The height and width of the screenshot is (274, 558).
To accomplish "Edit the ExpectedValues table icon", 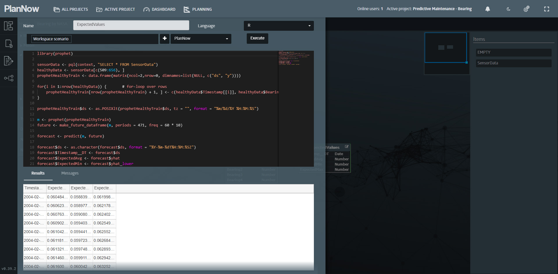I will point(347,147).
